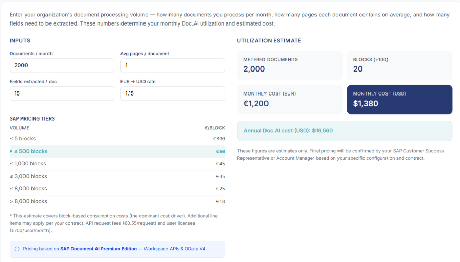Select the highlighted ≤ 500 blocks row
Image resolution: width=460 pixels, height=262 pixels.
pyautogui.click(x=117, y=151)
